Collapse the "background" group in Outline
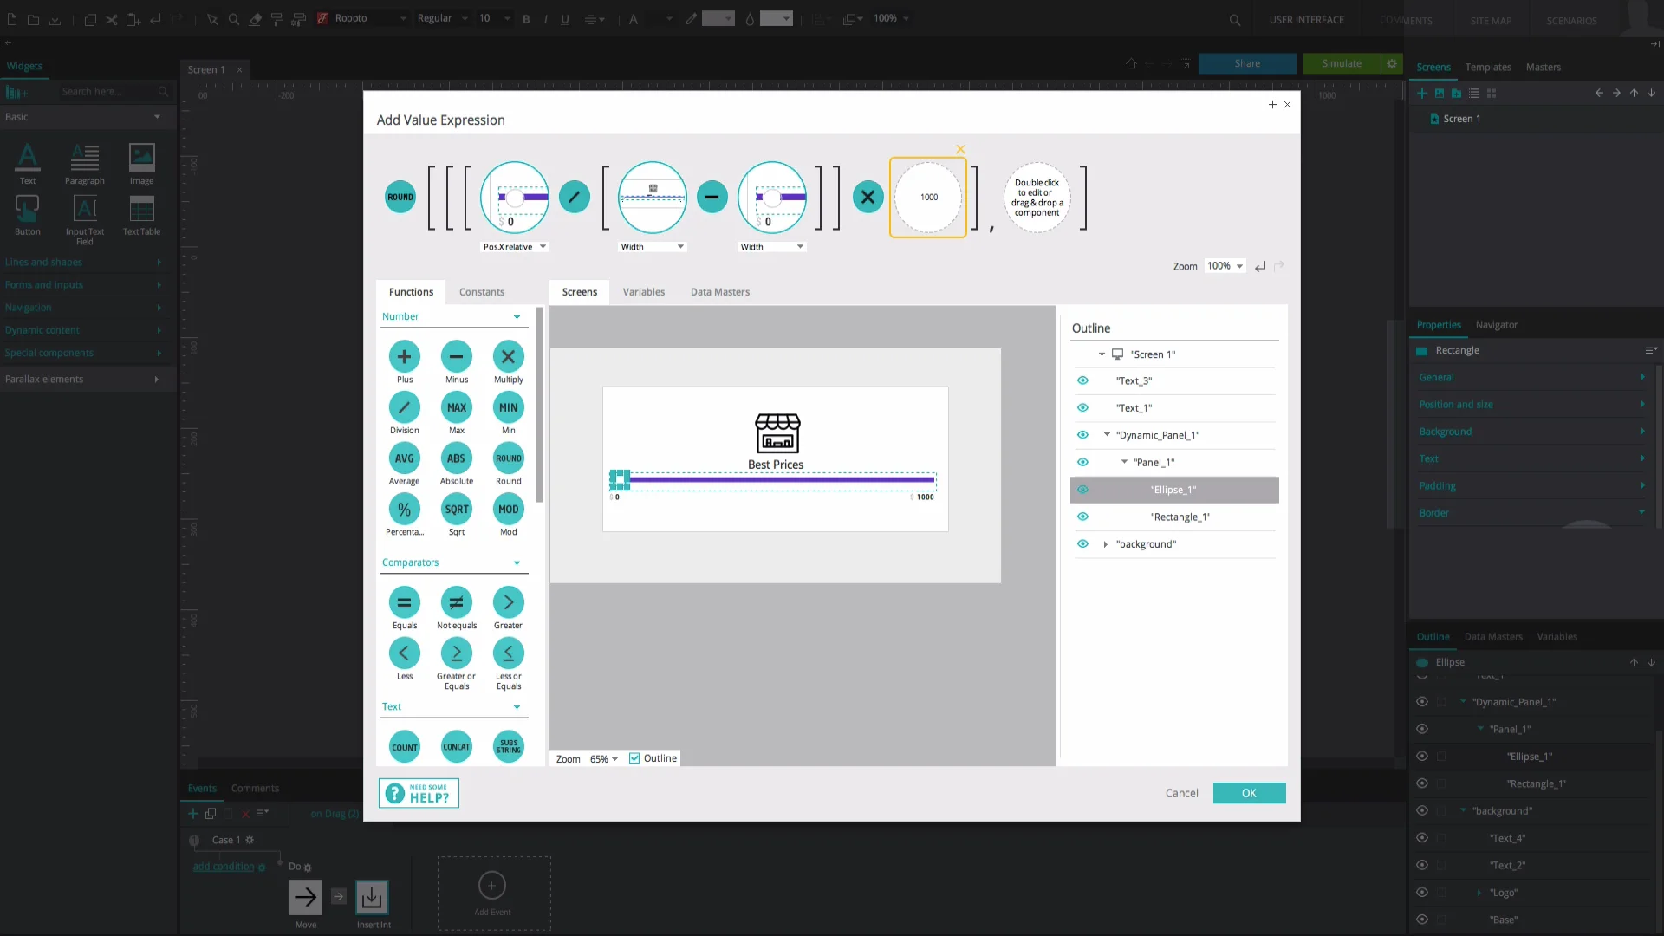Image resolution: width=1664 pixels, height=936 pixels. tap(1106, 544)
